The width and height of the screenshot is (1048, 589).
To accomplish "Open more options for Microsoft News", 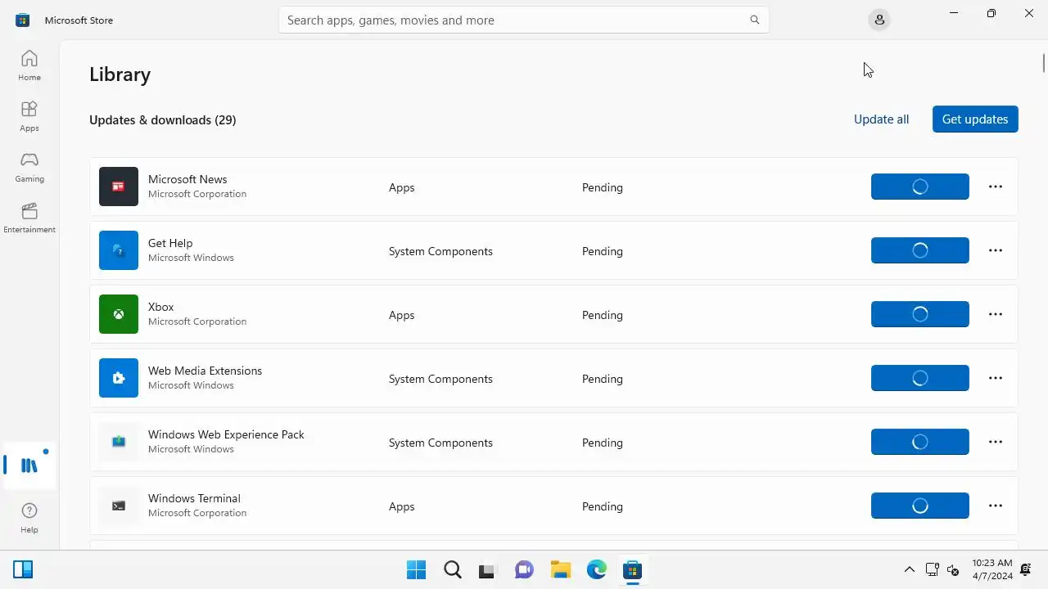I will (x=996, y=187).
